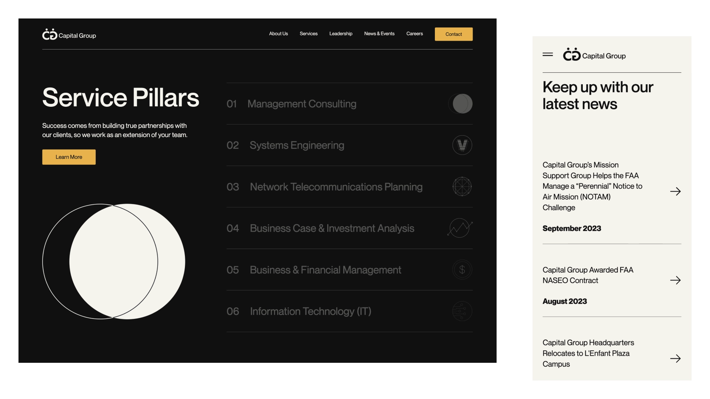Open 04 Business Case & Investment Analysis
710x399 pixels.
coord(349,228)
